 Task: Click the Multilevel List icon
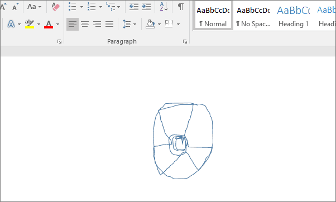click(x=111, y=7)
